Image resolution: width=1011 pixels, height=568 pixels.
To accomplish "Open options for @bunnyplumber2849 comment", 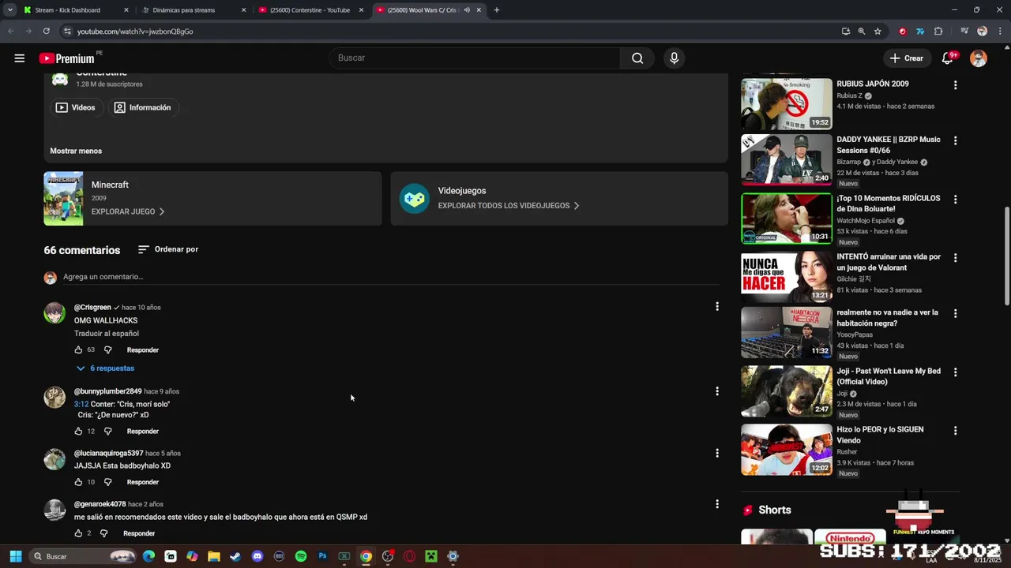I will point(717,391).
